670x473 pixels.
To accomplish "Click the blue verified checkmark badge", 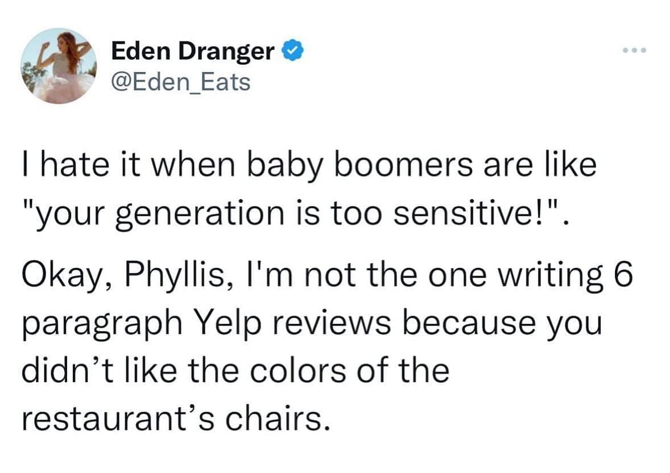I will click(x=289, y=52).
